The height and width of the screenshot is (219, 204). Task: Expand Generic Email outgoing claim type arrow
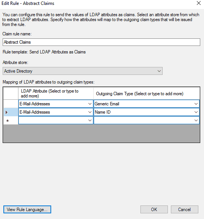(196, 104)
